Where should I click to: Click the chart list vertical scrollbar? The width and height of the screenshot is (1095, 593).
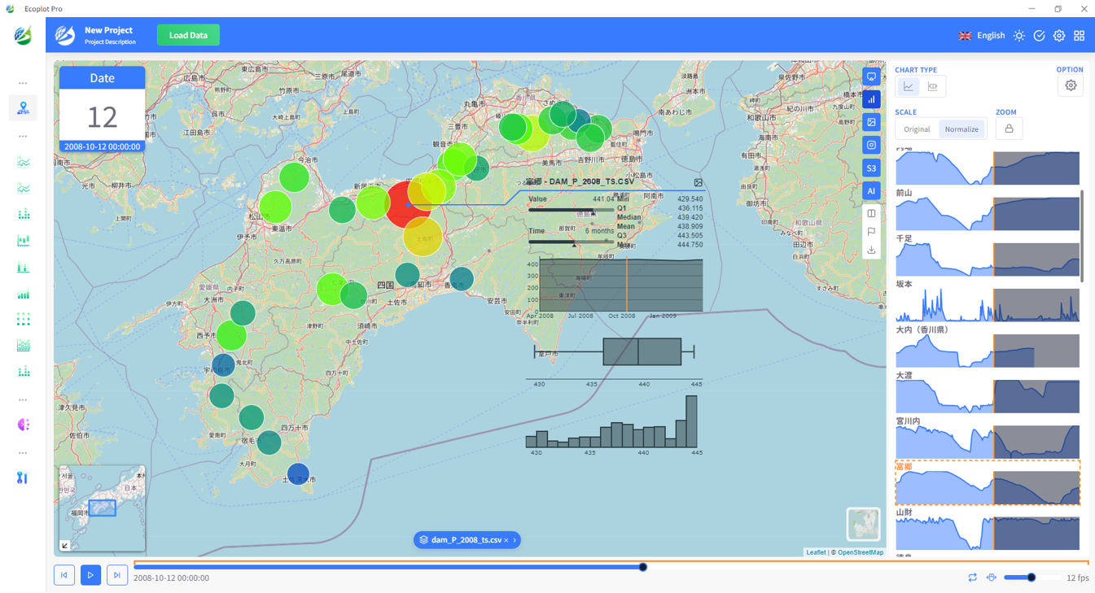click(x=1082, y=236)
